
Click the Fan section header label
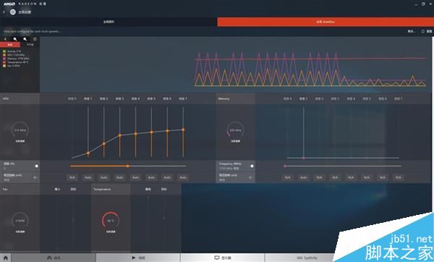[5, 189]
